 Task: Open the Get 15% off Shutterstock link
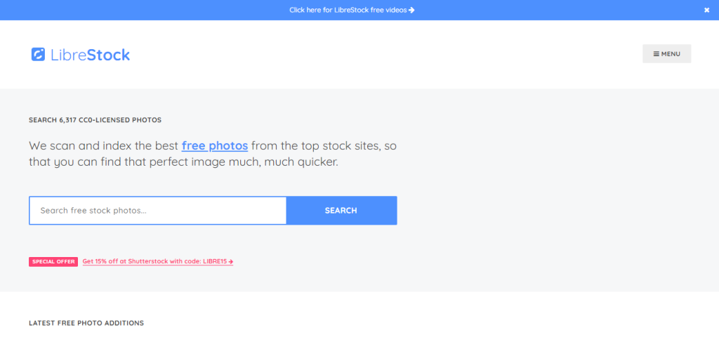click(x=158, y=262)
